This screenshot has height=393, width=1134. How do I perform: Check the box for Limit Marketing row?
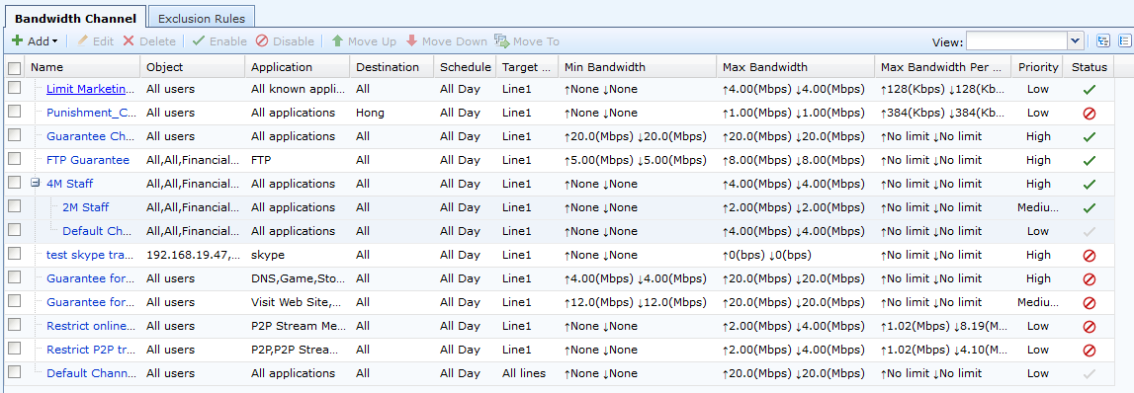point(15,88)
